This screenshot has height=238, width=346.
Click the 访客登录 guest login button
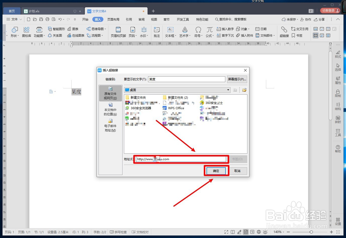coord(330,11)
